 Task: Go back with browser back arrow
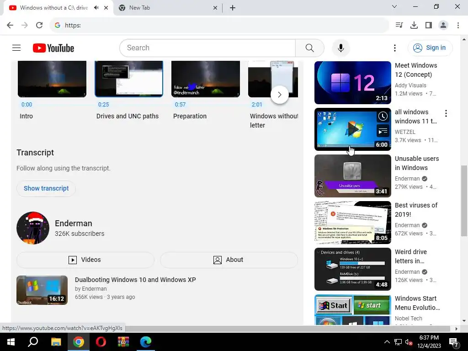coord(10,25)
